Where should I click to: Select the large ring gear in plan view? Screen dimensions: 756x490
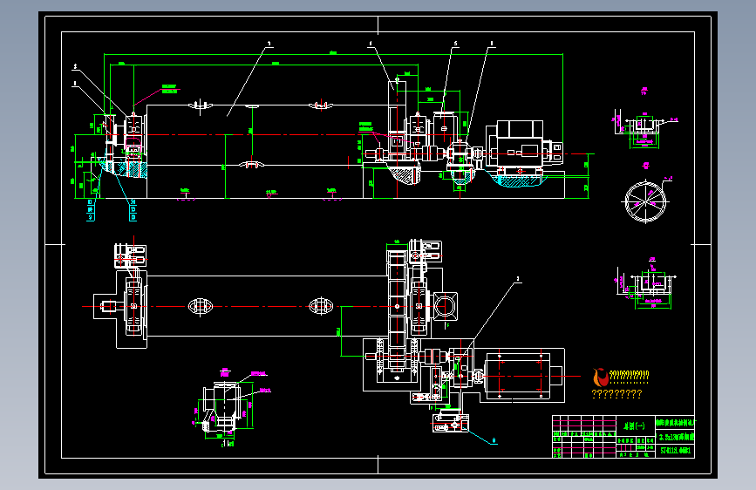[x=397, y=310]
